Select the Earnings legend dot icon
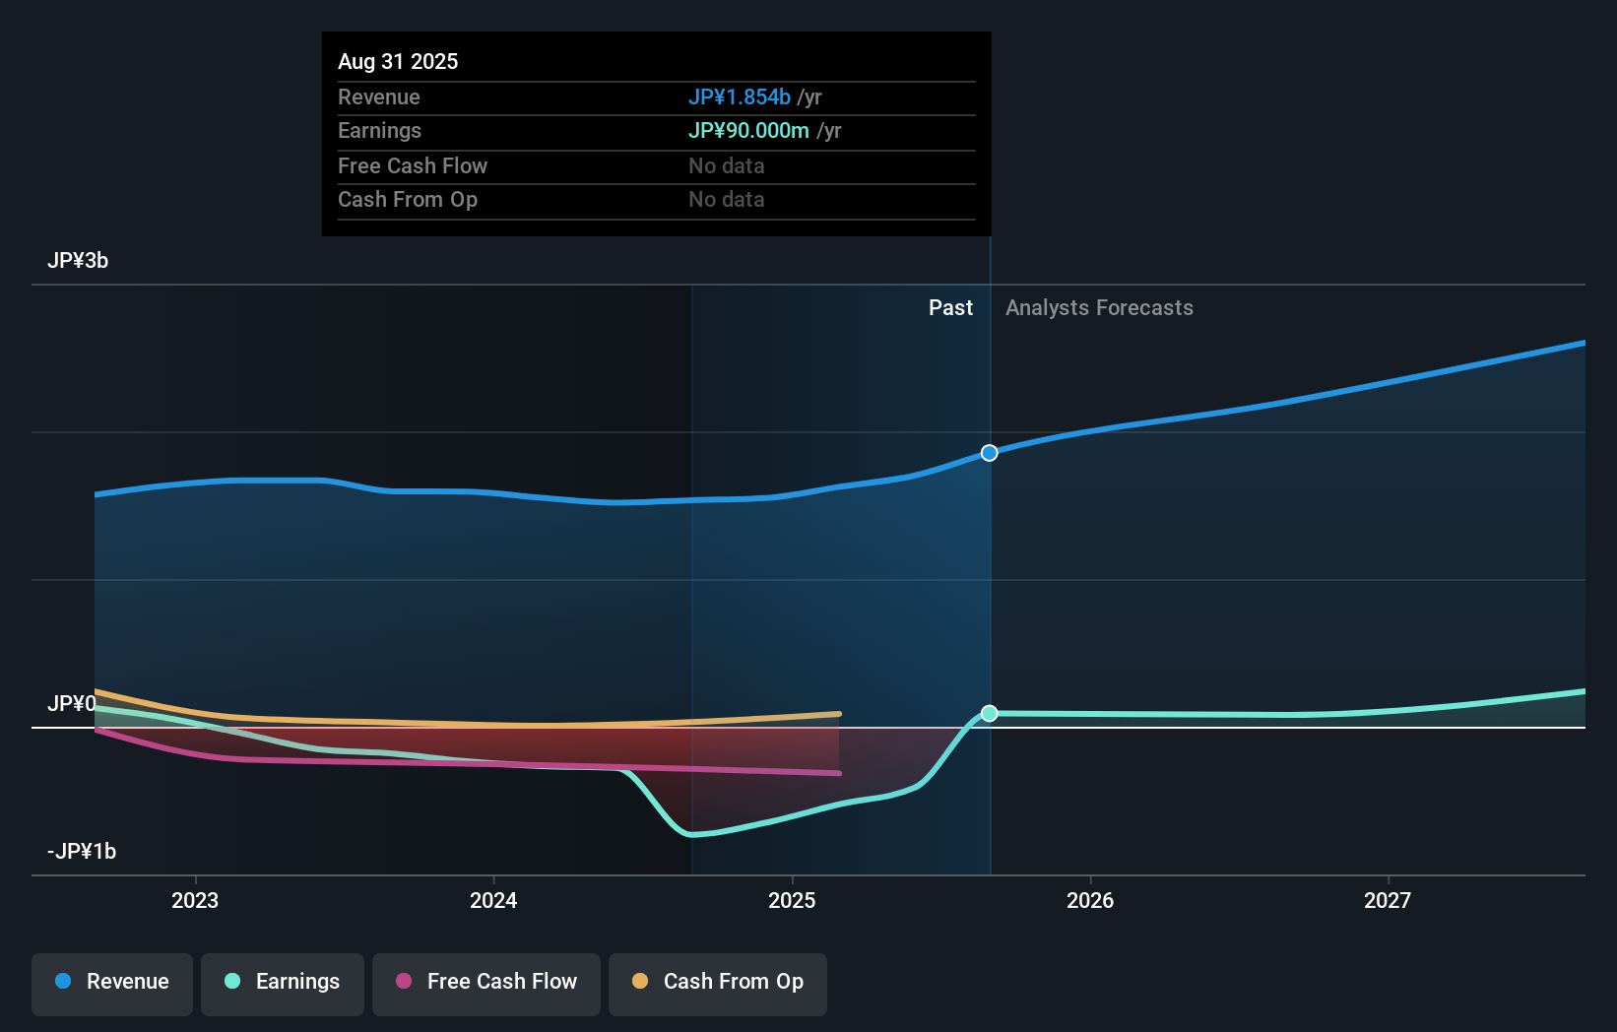The image size is (1617, 1032). (x=230, y=982)
